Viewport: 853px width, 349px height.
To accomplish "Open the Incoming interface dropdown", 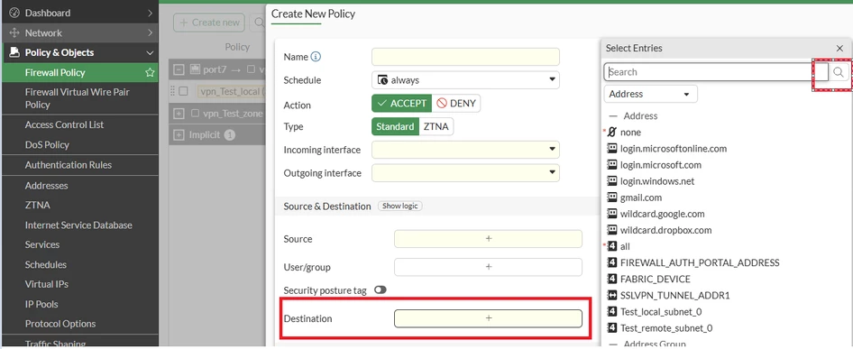I will (465, 149).
